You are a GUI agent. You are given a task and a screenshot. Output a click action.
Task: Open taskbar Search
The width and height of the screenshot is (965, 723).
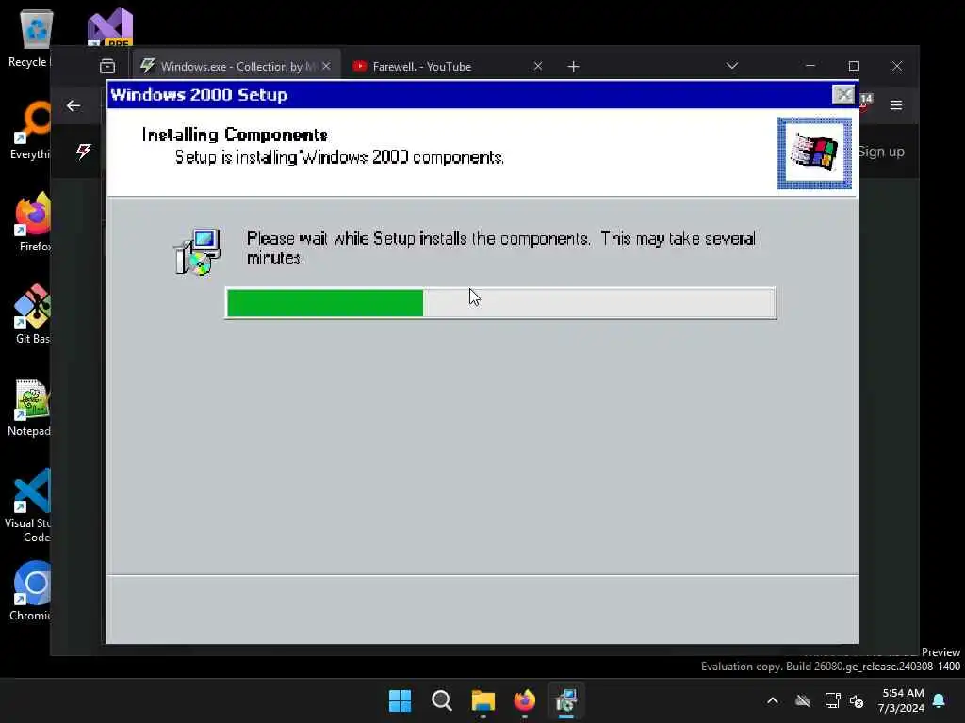point(442,700)
